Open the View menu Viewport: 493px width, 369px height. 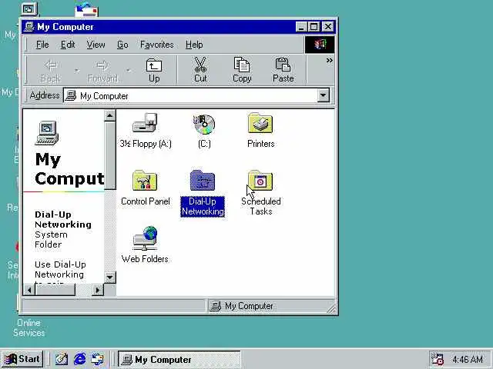pos(96,45)
